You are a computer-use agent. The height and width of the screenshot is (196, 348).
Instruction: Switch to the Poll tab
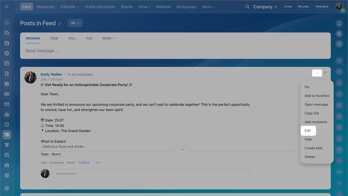pyautogui.click(x=72, y=38)
